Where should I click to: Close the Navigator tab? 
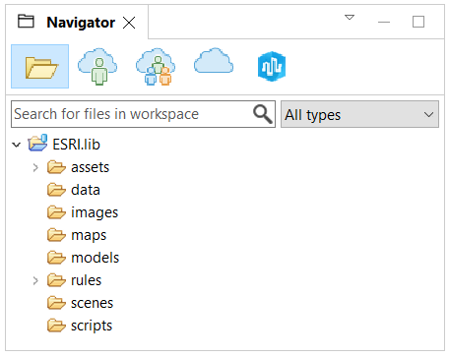(x=129, y=23)
